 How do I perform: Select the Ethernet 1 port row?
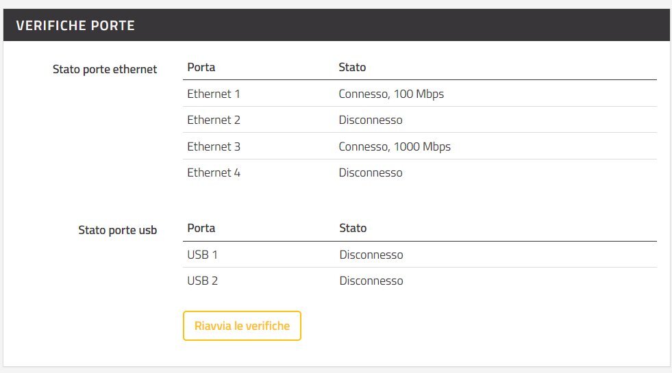pos(419,94)
